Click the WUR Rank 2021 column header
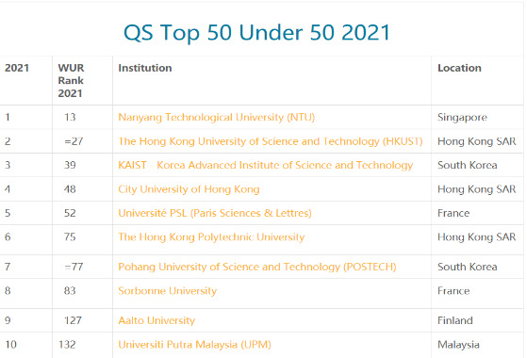 pyautogui.click(x=71, y=81)
